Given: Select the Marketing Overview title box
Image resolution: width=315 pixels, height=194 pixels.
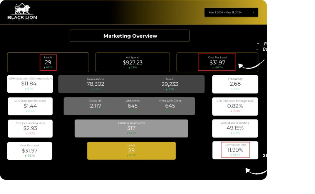Looking at the screenshot, I should click(x=129, y=36).
